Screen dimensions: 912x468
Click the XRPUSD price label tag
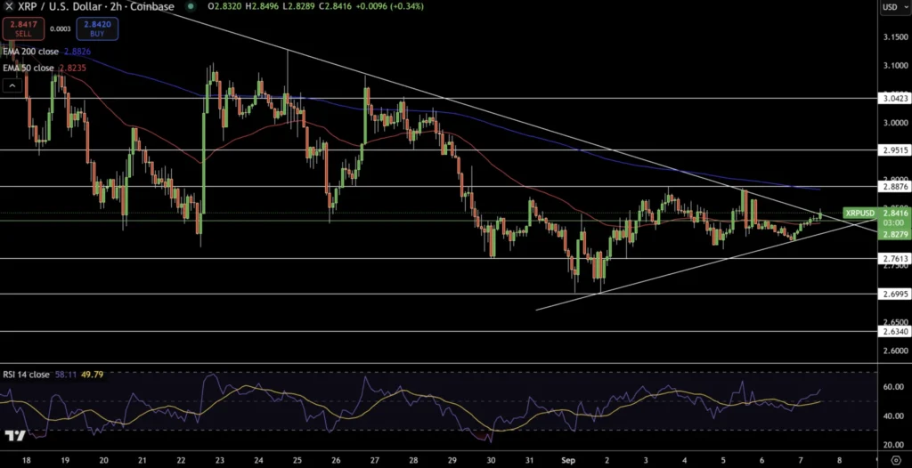click(859, 214)
